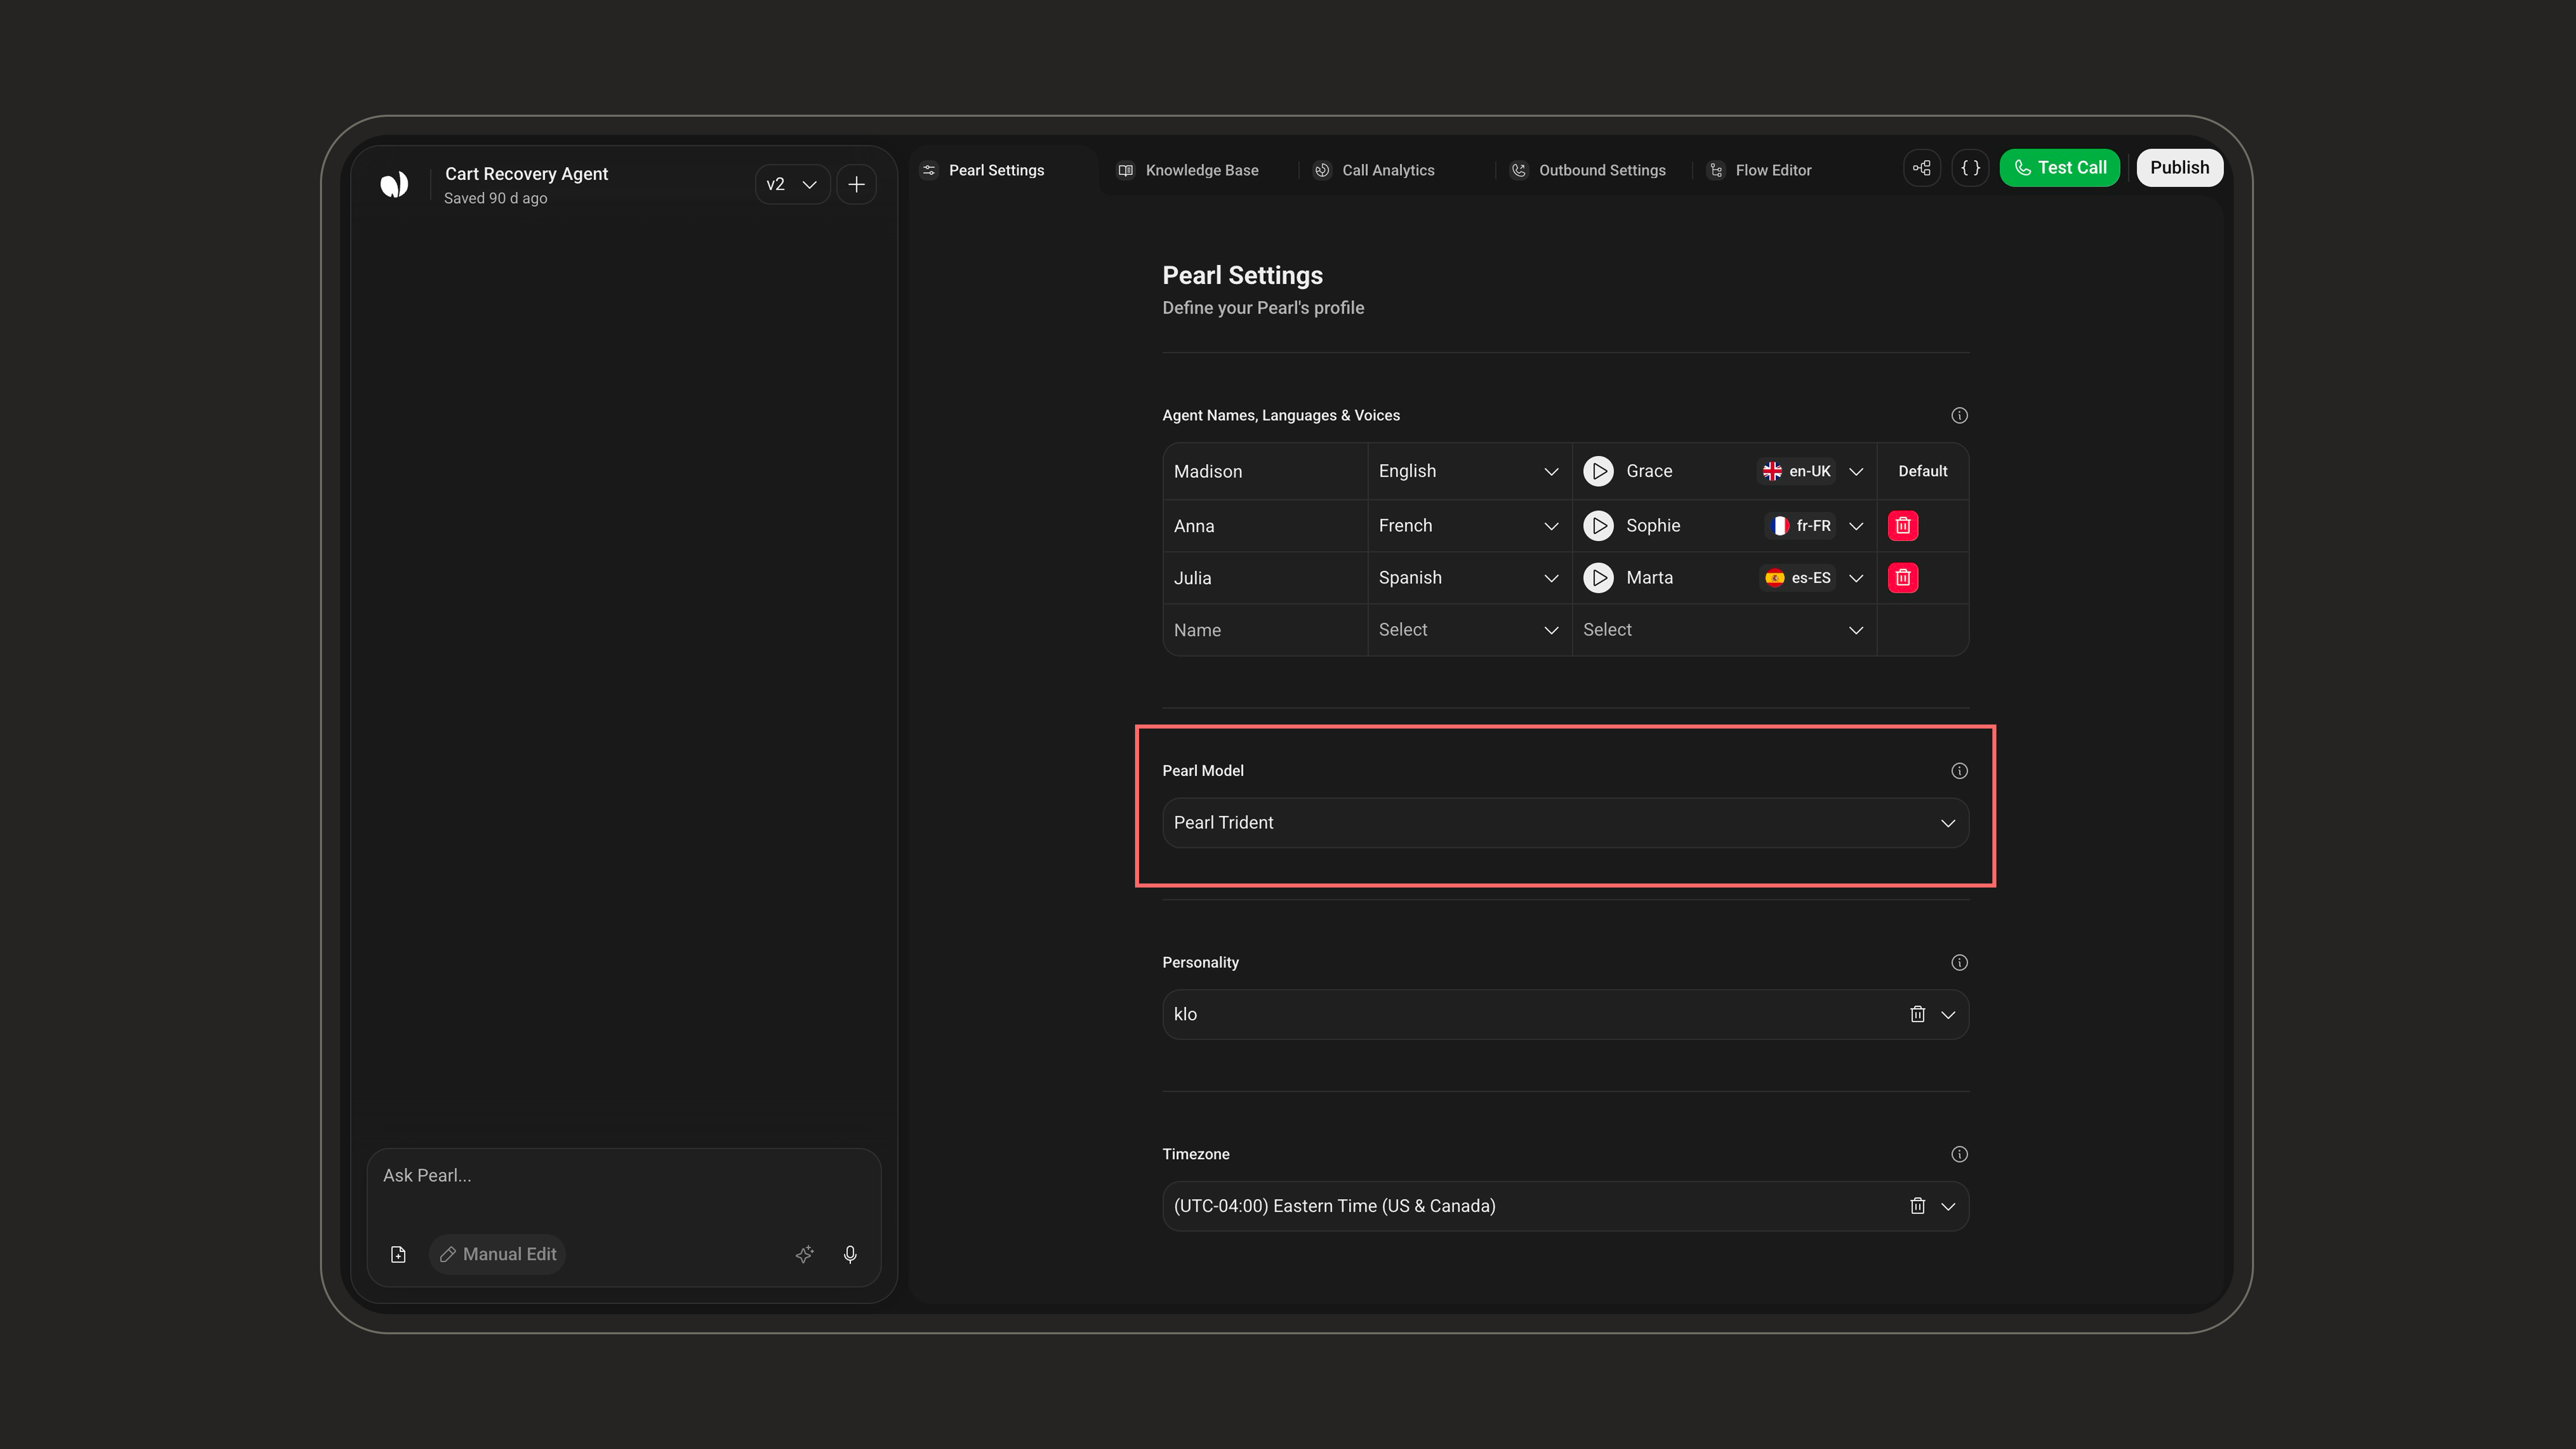This screenshot has height=1449, width=2576.
Task: Click the sparkle enhance icon
Action: point(804,1254)
